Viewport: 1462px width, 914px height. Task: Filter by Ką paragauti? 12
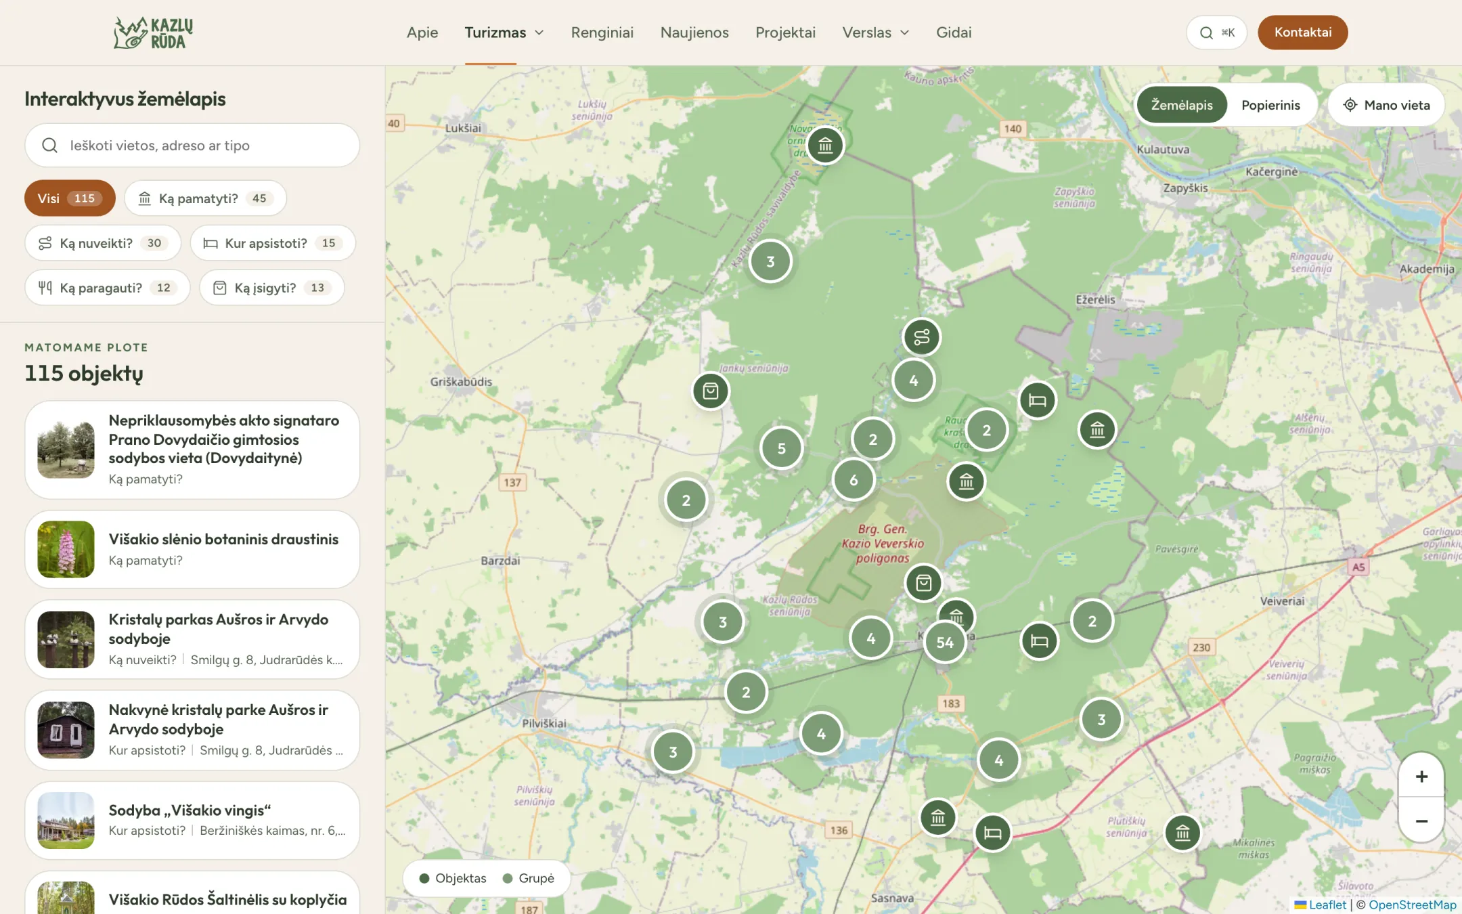pos(108,288)
